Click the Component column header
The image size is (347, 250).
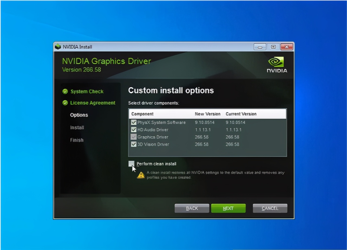click(x=142, y=114)
